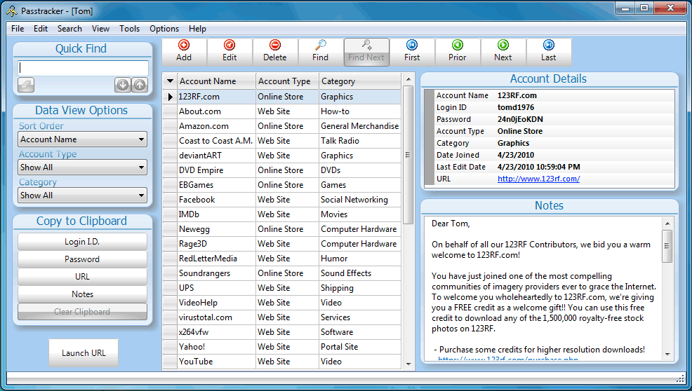Screen dimensions: 692x391
Task: Select the Newegg account row
Action: pyautogui.click(x=282, y=229)
